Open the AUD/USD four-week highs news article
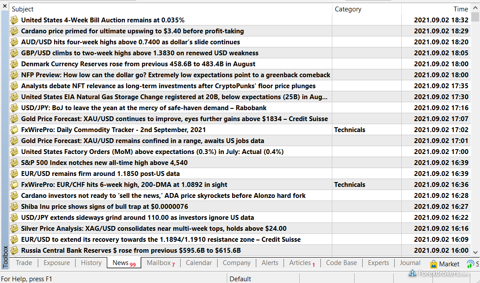 (x=131, y=42)
